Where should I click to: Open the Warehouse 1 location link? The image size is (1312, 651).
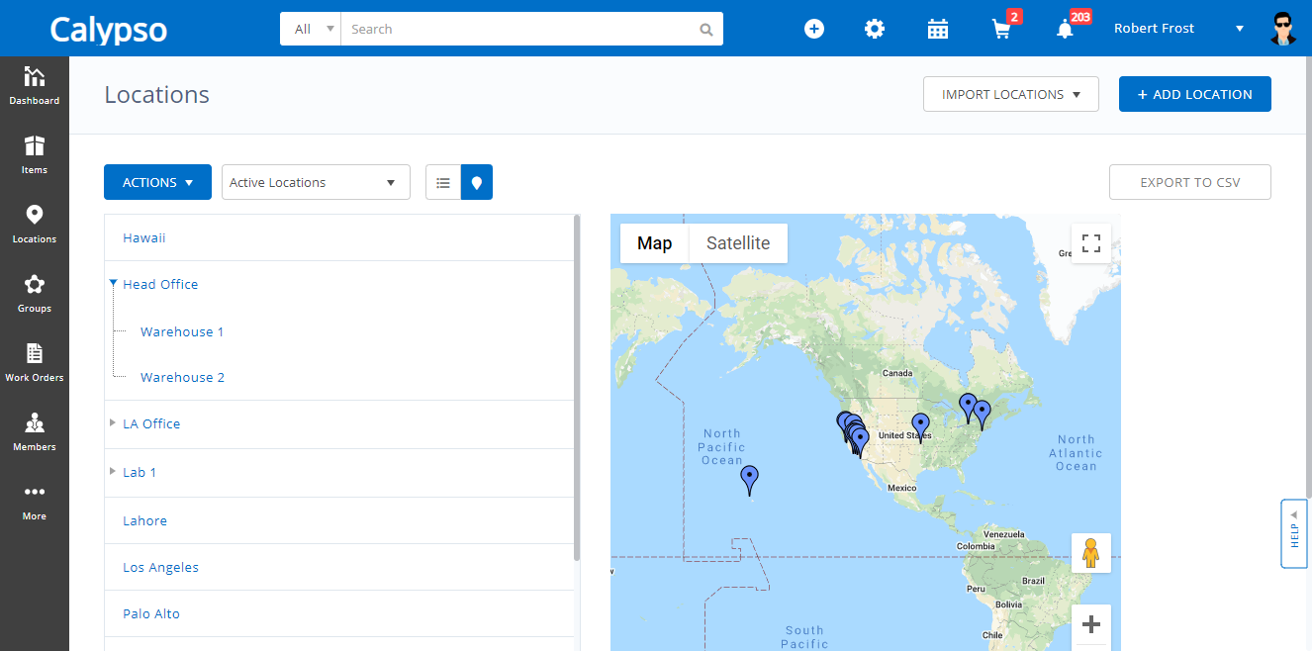coord(182,331)
